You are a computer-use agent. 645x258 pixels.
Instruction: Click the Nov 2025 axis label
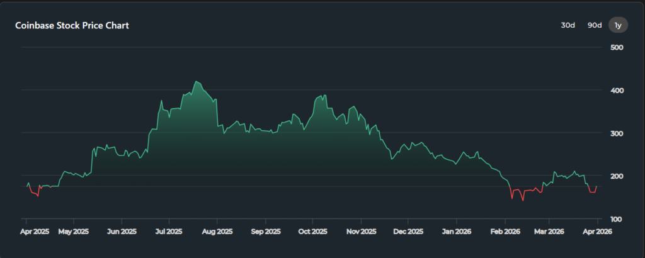[x=361, y=232]
